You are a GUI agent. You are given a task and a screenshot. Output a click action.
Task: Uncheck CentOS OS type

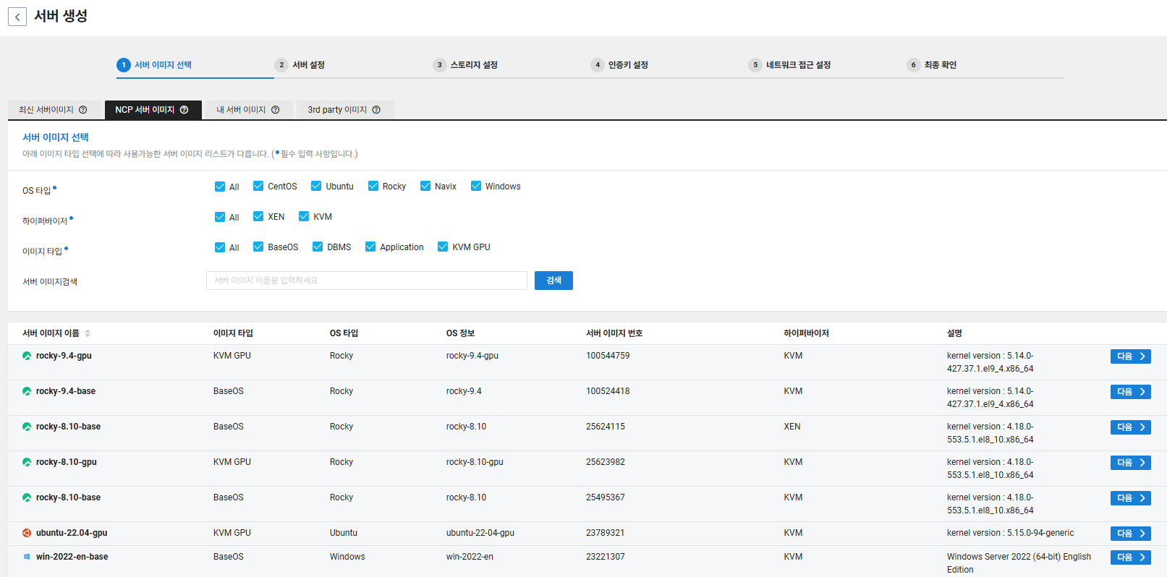click(x=258, y=186)
